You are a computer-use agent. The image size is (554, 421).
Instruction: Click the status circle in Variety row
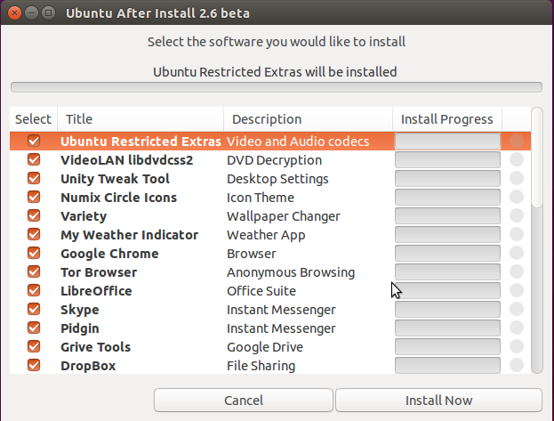(x=517, y=215)
